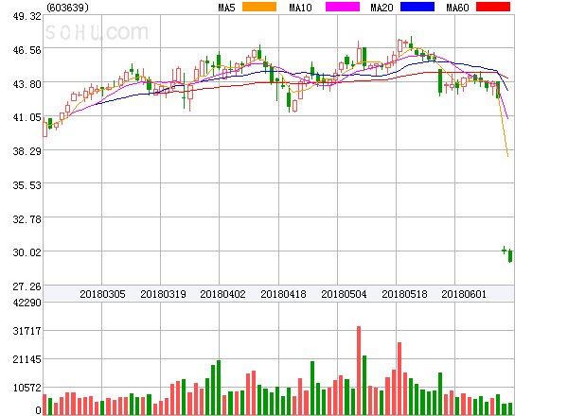Click the 30.02 price axis label
The height and width of the screenshot is (416, 568).
point(27,252)
